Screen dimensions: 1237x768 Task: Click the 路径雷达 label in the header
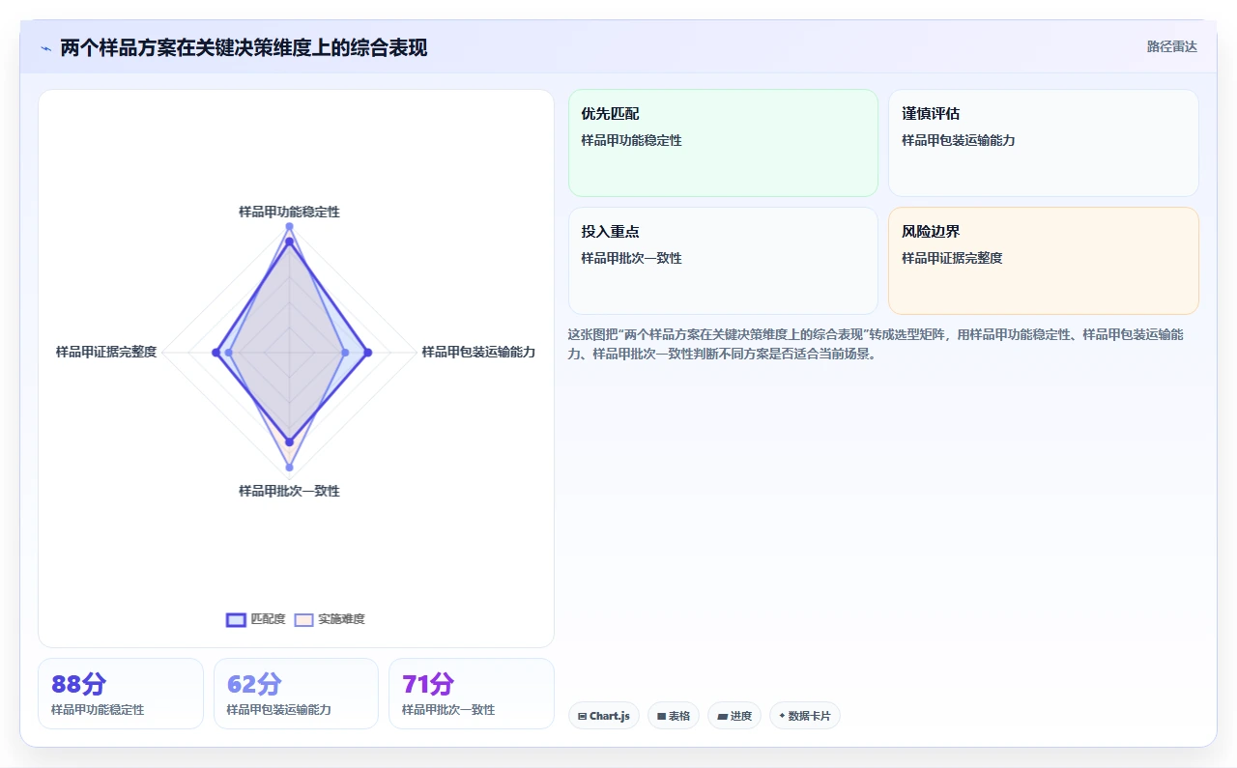[1171, 46]
